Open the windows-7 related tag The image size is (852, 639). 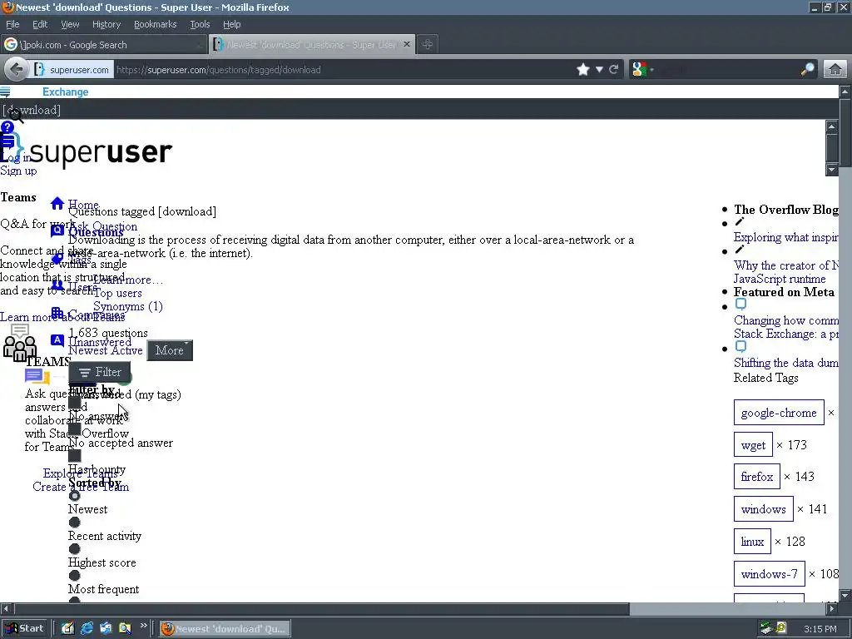pyautogui.click(x=770, y=574)
